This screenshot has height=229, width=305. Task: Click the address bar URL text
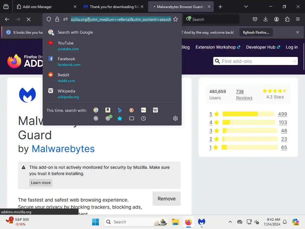pyautogui.click(x=121, y=19)
